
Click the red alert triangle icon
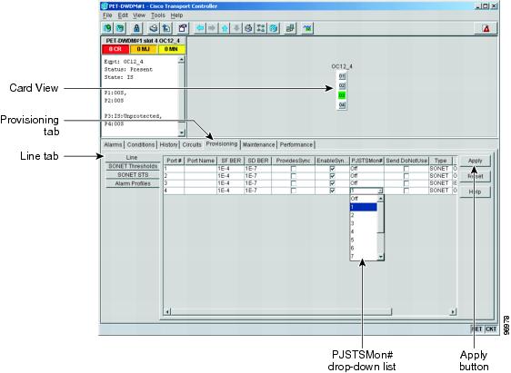click(x=486, y=29)
